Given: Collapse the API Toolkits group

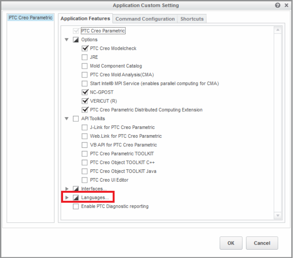Looking at the screenshot, I should coord(67,119).
